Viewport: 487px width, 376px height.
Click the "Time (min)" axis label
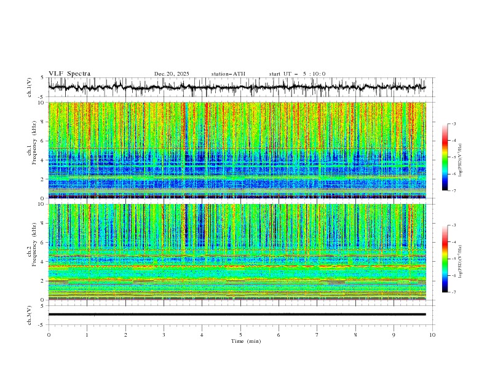pos(246,341)
